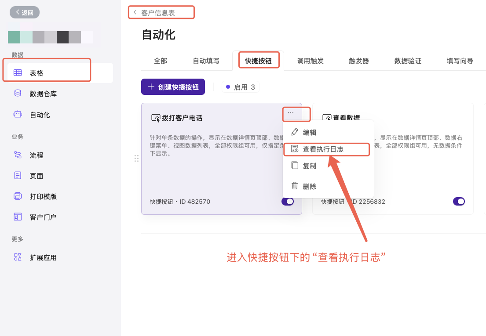
Task: Grab the drag handle beside 拨打客户电话 card
Action: click(136, 159)
